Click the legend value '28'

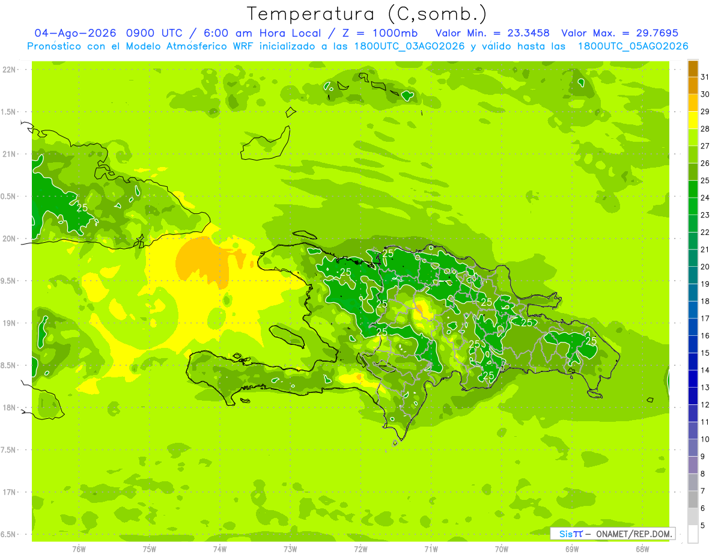(705, 129)
